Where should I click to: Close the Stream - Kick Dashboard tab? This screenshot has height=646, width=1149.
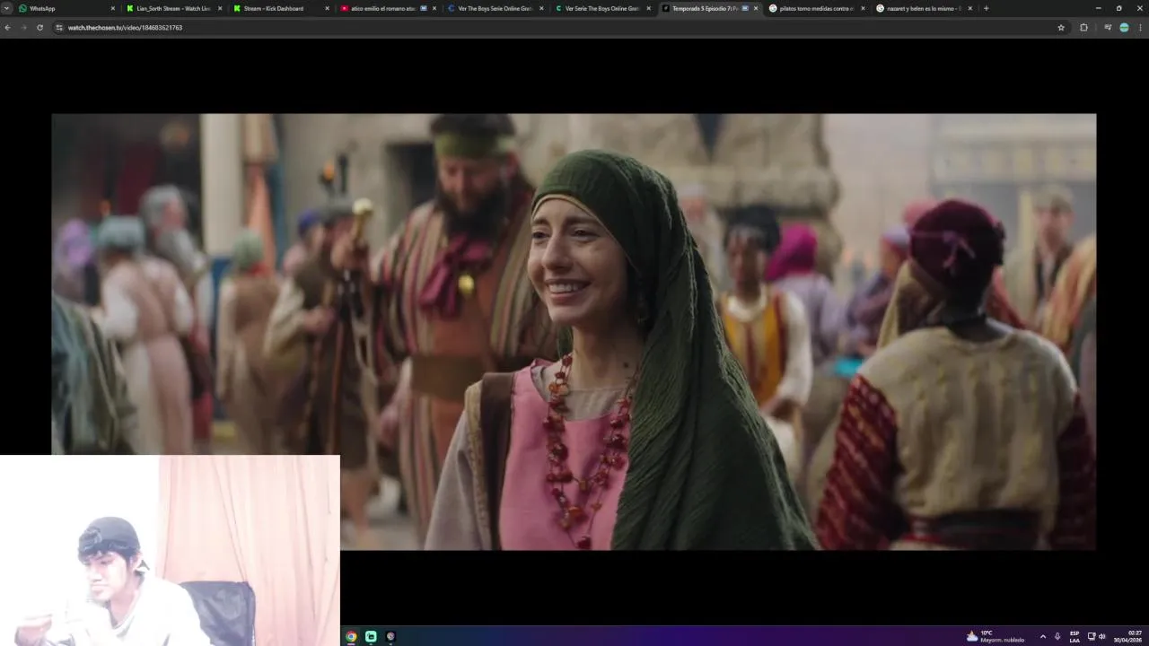pos(326,8)
